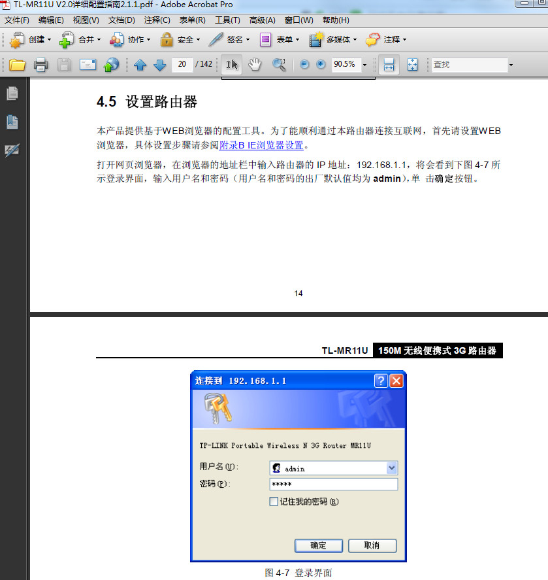Expand the 签名 dropdown arrow
This screenshot has height=580, width=548.
[x=248, y=40]
